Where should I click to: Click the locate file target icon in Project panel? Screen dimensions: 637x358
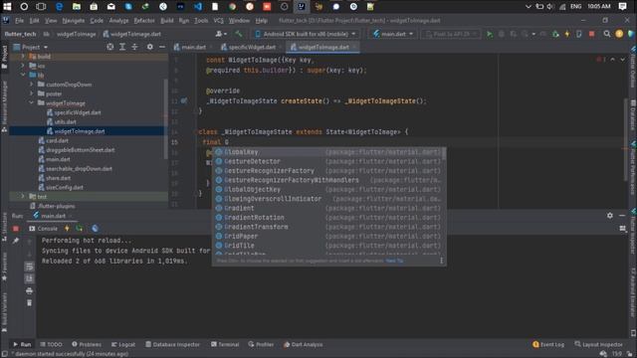[110, 47]
